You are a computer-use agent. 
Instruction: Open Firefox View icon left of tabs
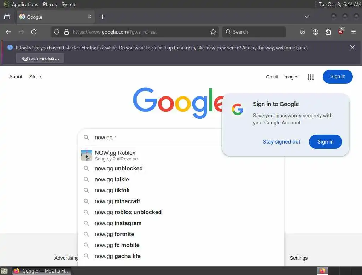[7, 17]
